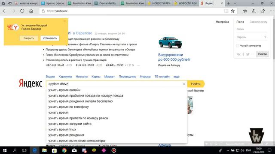Open Task View on taskbar
Viewport: 275px width, 154px height.
point(24,150)
